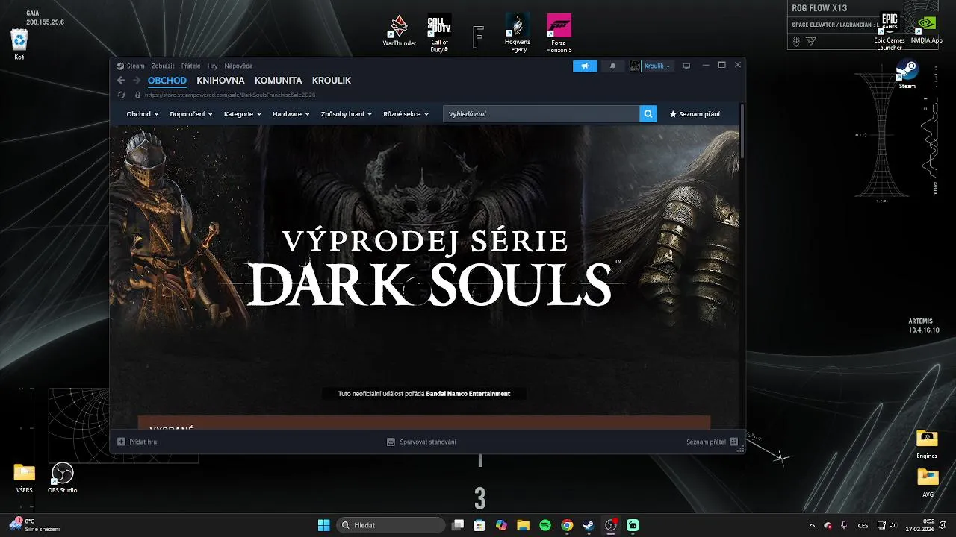Open Epic Games Launcher desktop icon
The height and width of the screenshot is (537, 956).
[x=889, y=31]
